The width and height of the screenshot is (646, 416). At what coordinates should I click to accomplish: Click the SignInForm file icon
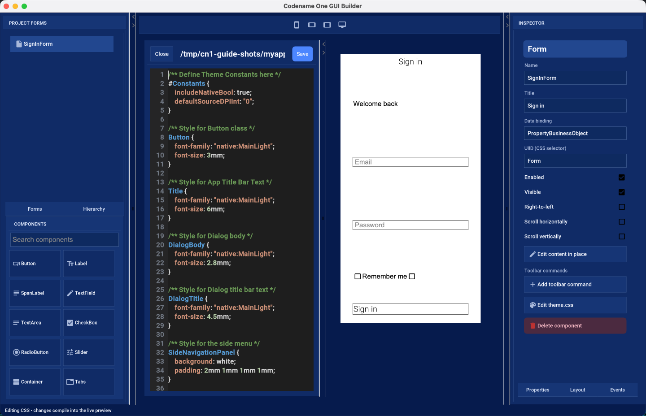coord(19,44)
